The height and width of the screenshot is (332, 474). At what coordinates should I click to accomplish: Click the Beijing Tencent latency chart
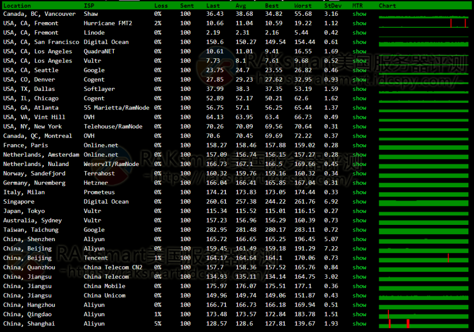(x=424, y=258)
